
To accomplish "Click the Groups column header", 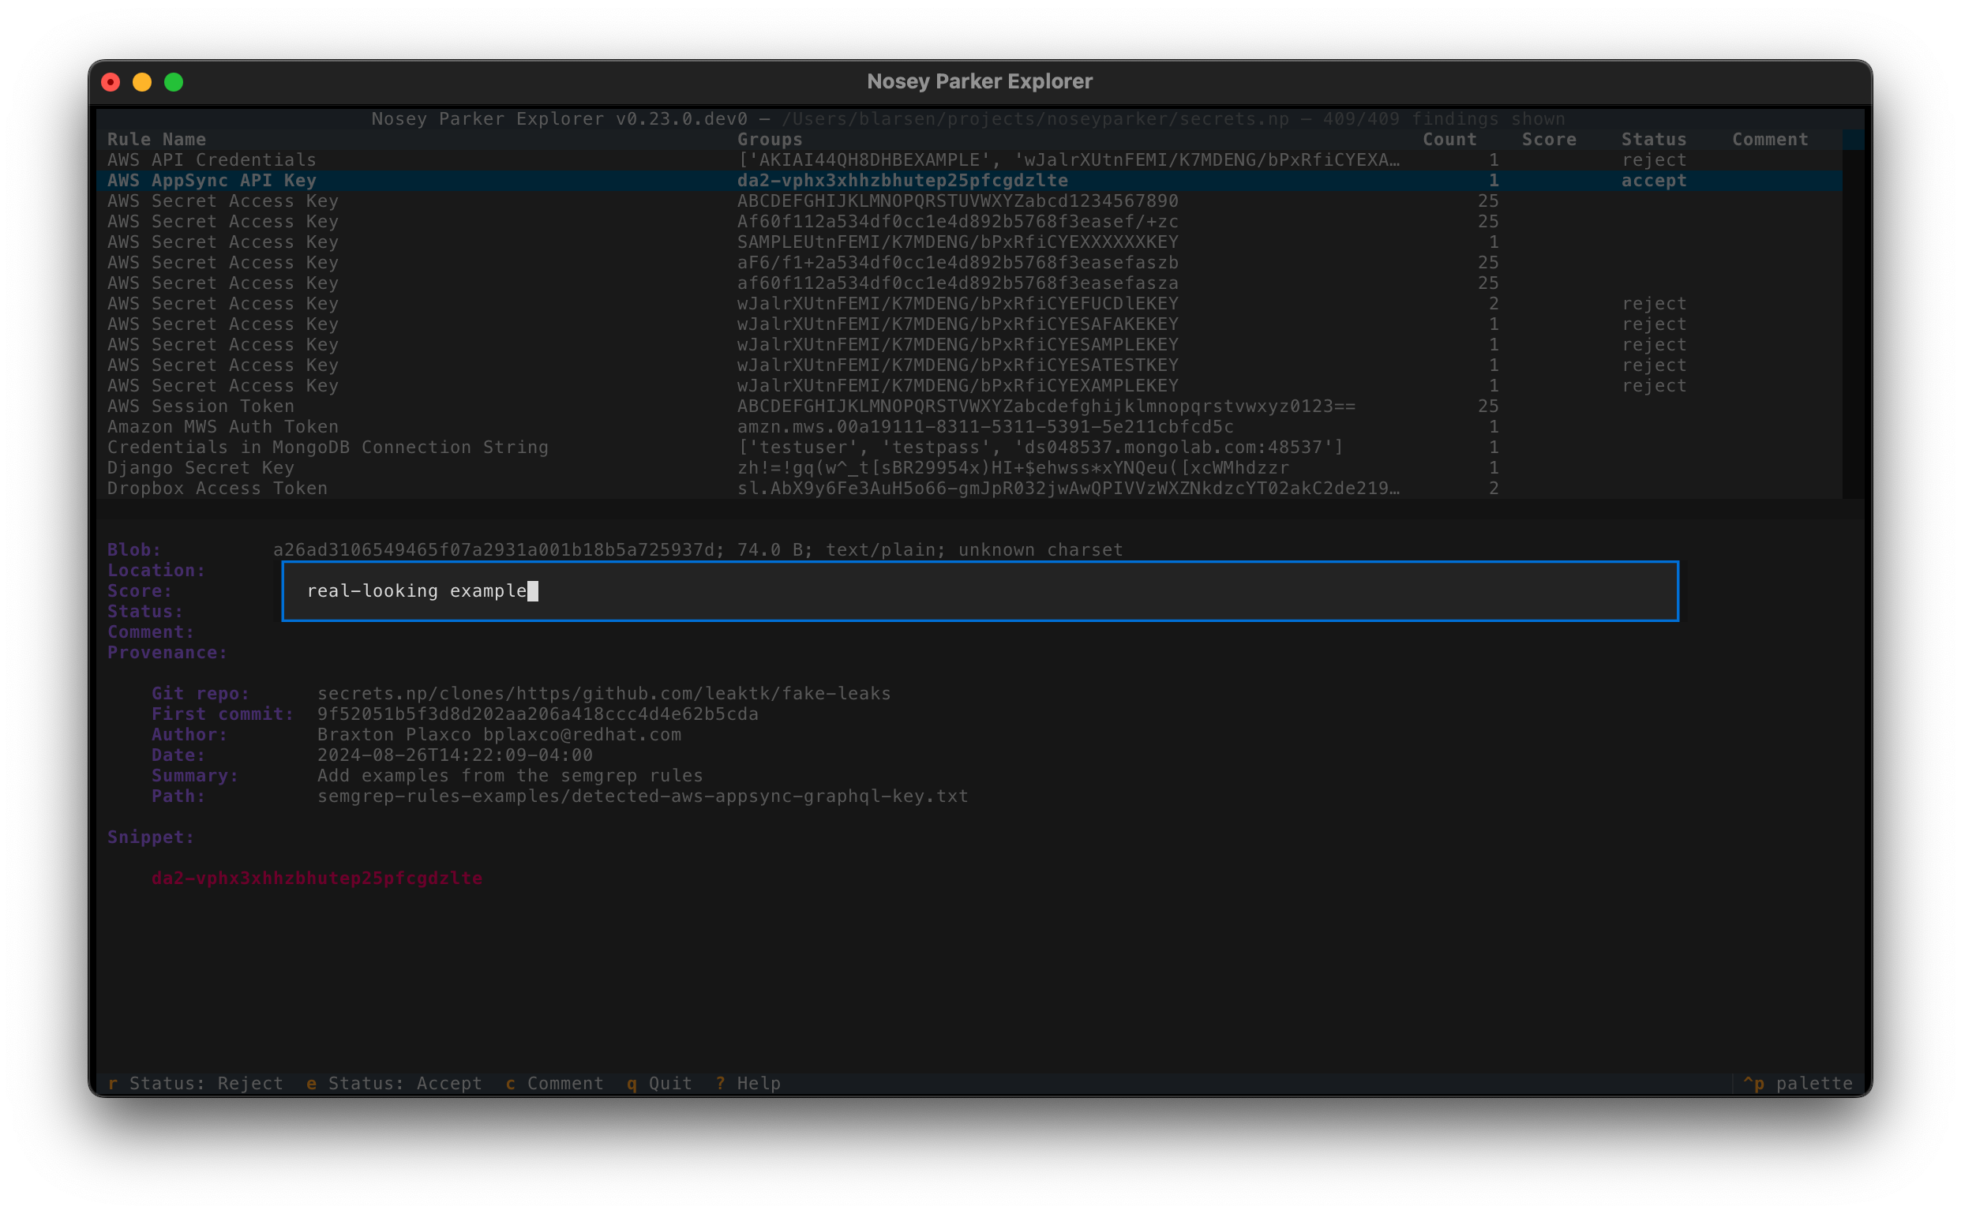I will point(769,140).
